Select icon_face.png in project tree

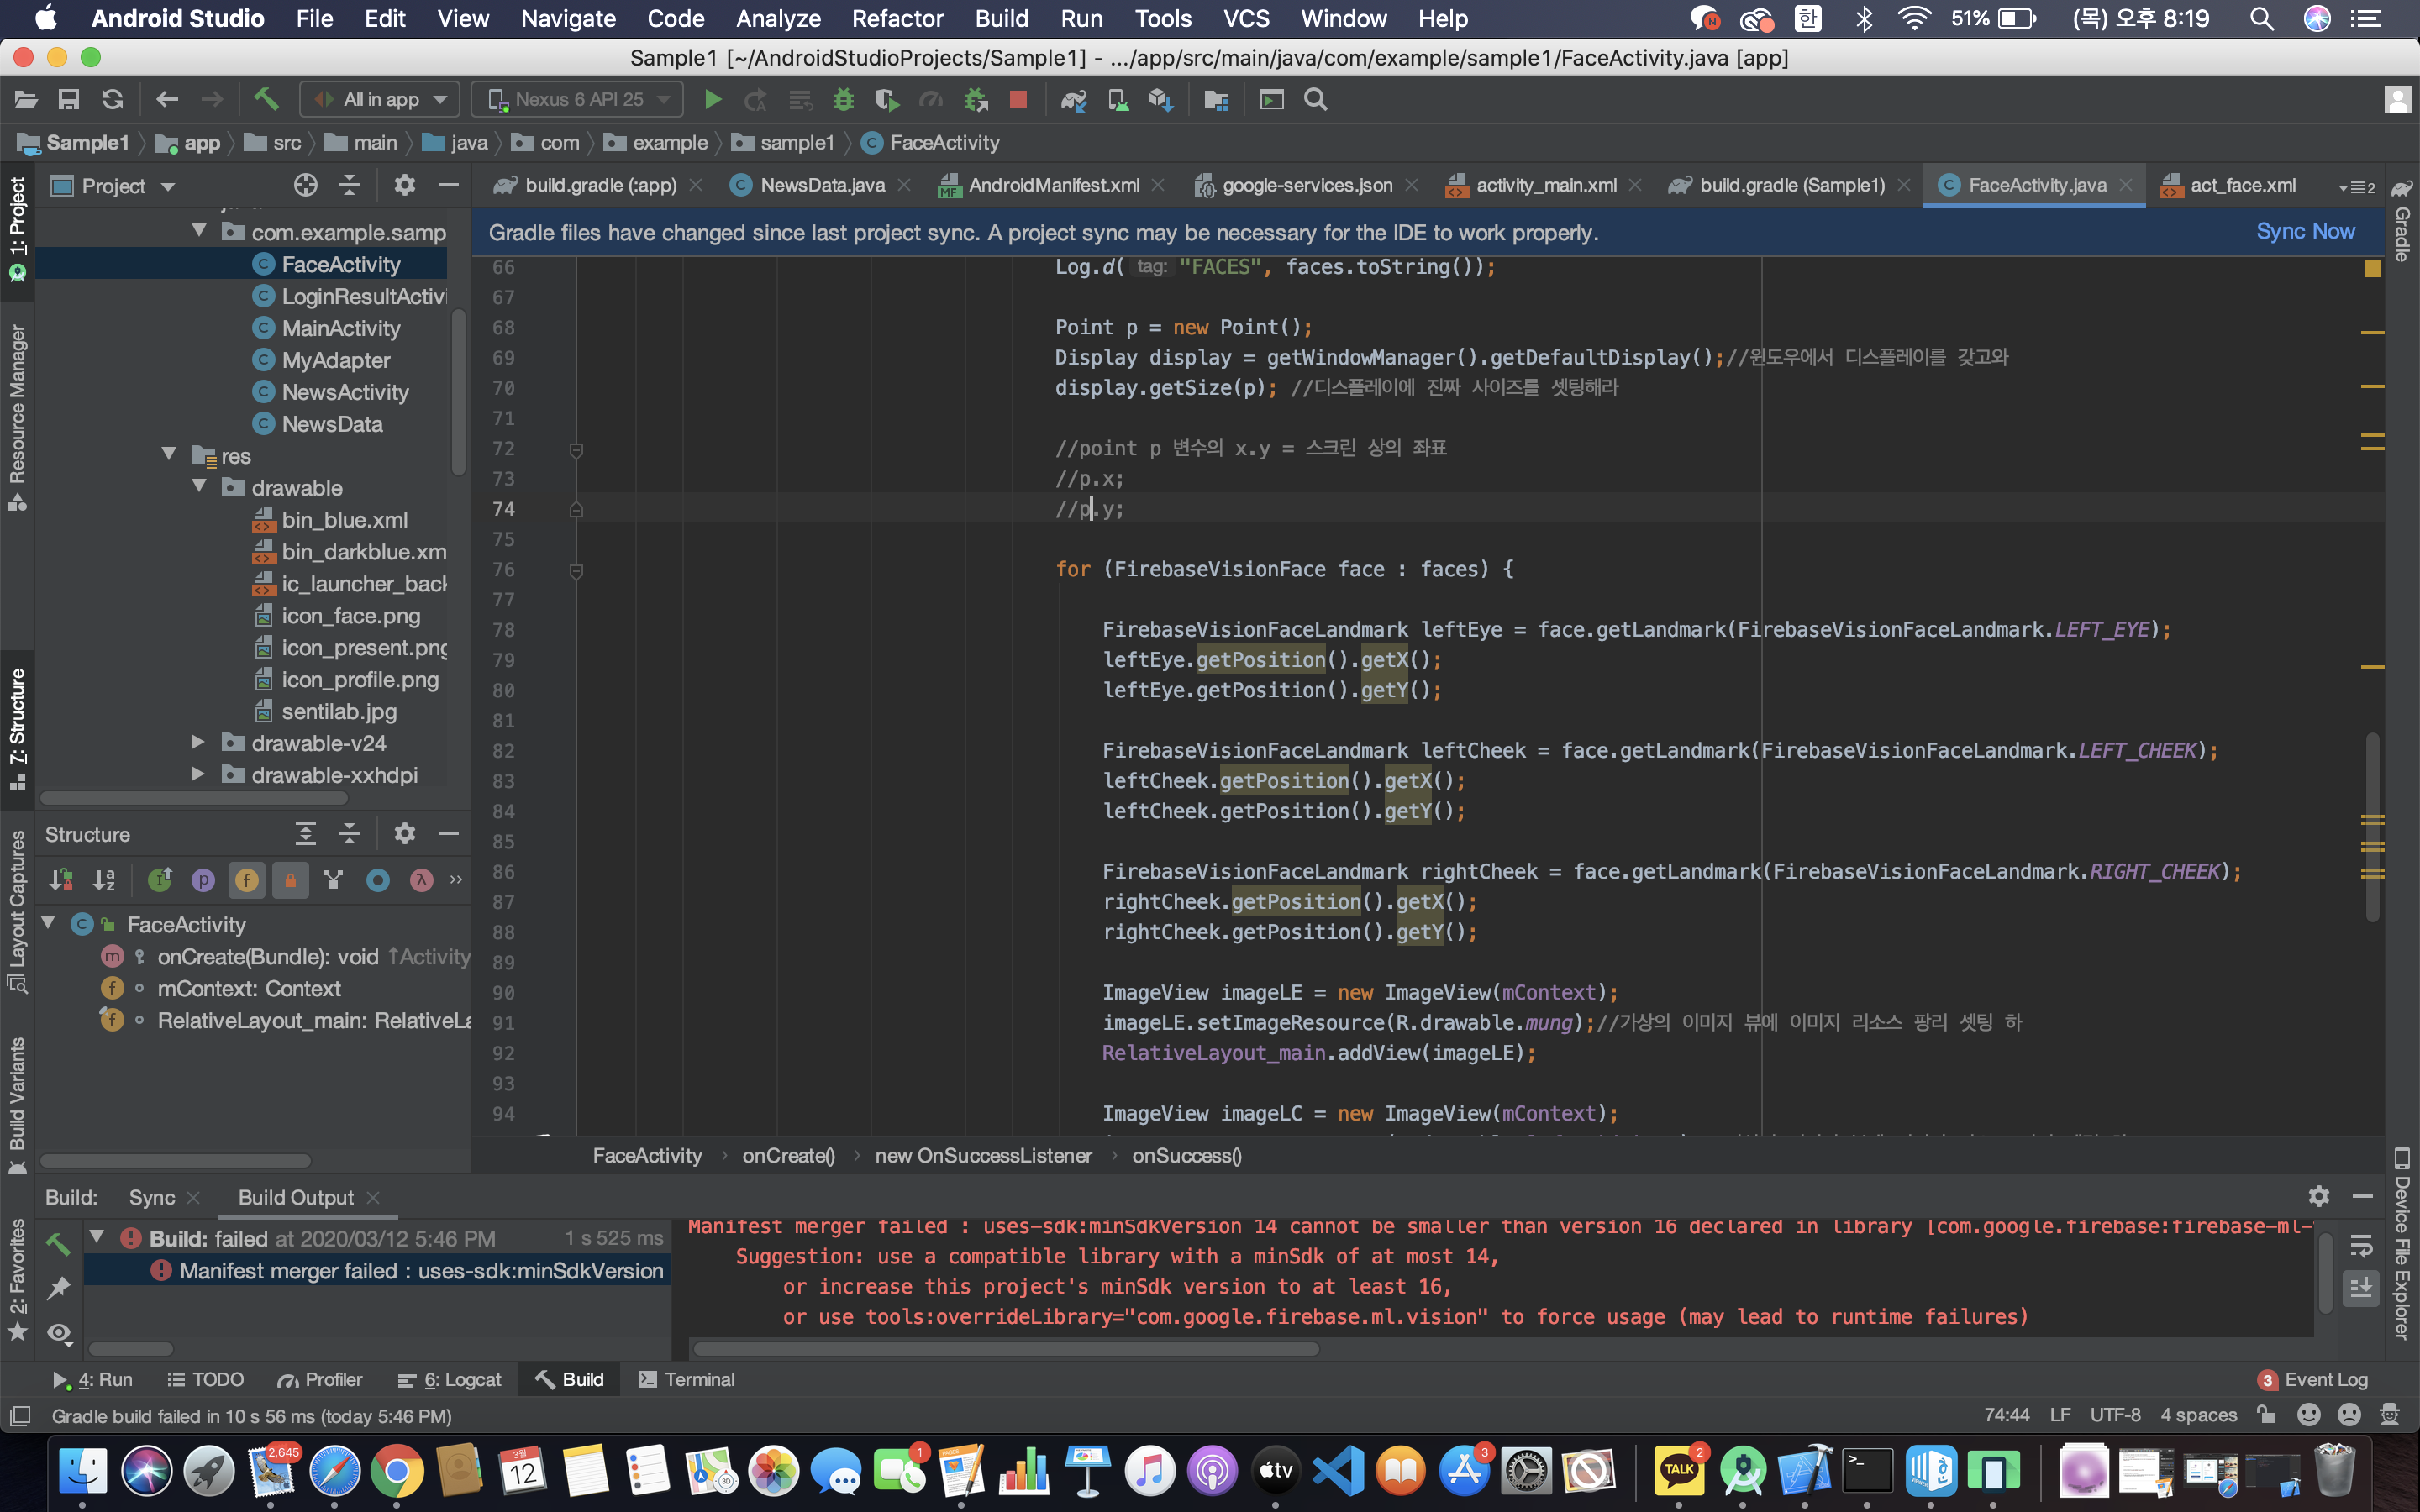click(x=350, y=615)
